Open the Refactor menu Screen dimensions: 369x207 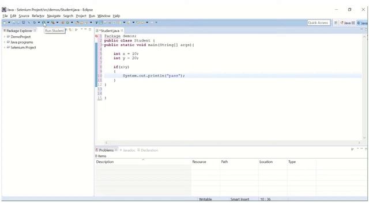tap(38, 16)
